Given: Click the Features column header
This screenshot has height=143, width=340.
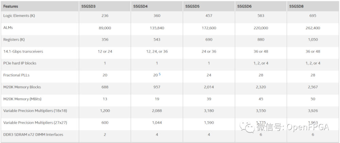Looking at the screenshot, I should click(x=11, y=6).
